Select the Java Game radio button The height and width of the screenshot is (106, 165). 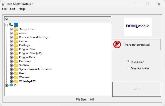point(128,62)
